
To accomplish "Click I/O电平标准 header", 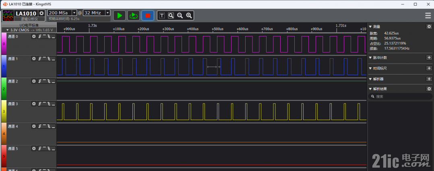I will click(x=29, y=25).
